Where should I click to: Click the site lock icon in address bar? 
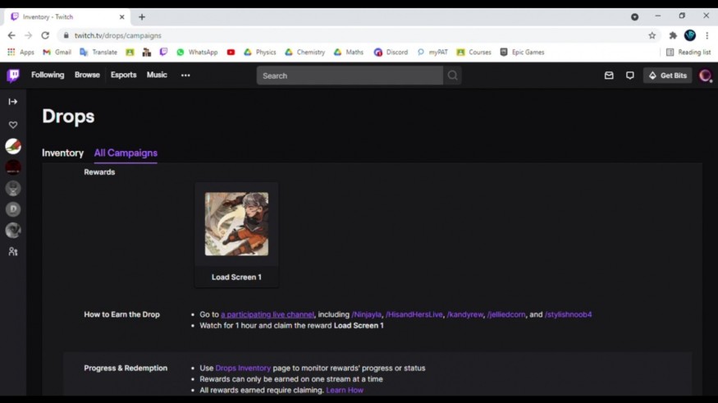click(x=66, y=35)
